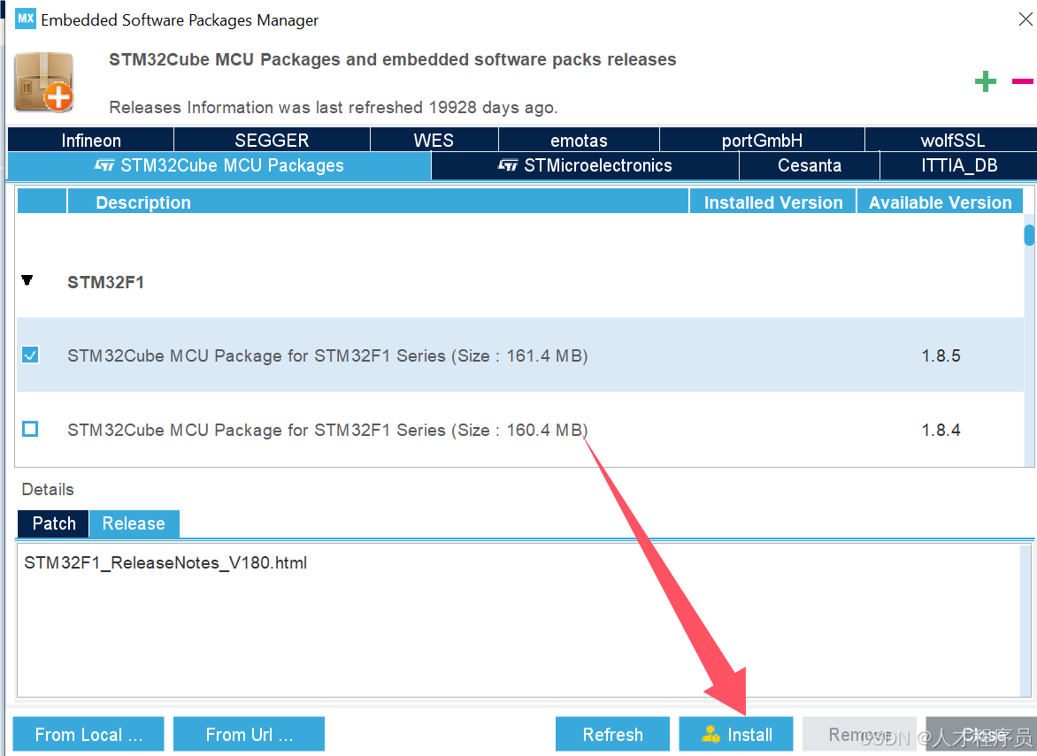Click the Releases Information last refreshed text

point(334,107)
